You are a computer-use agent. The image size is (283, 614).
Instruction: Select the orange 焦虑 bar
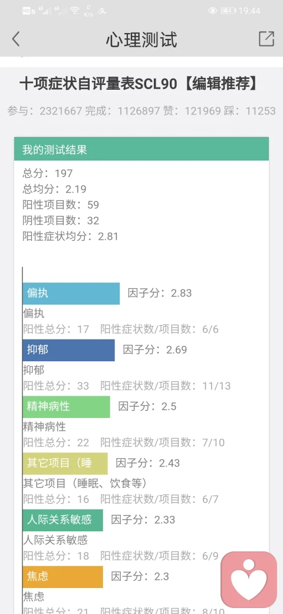pyautogui.click(x=63, y=577)
